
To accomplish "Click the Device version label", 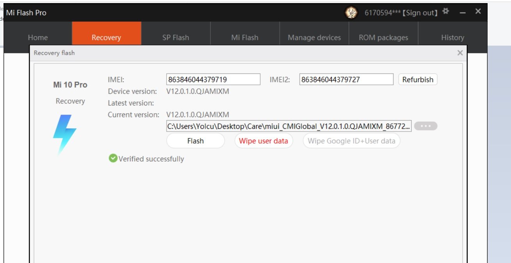I will [133, 91].
